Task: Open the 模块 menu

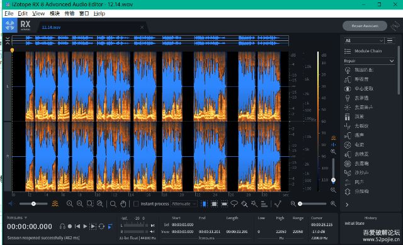Action: tap(55, 14)
